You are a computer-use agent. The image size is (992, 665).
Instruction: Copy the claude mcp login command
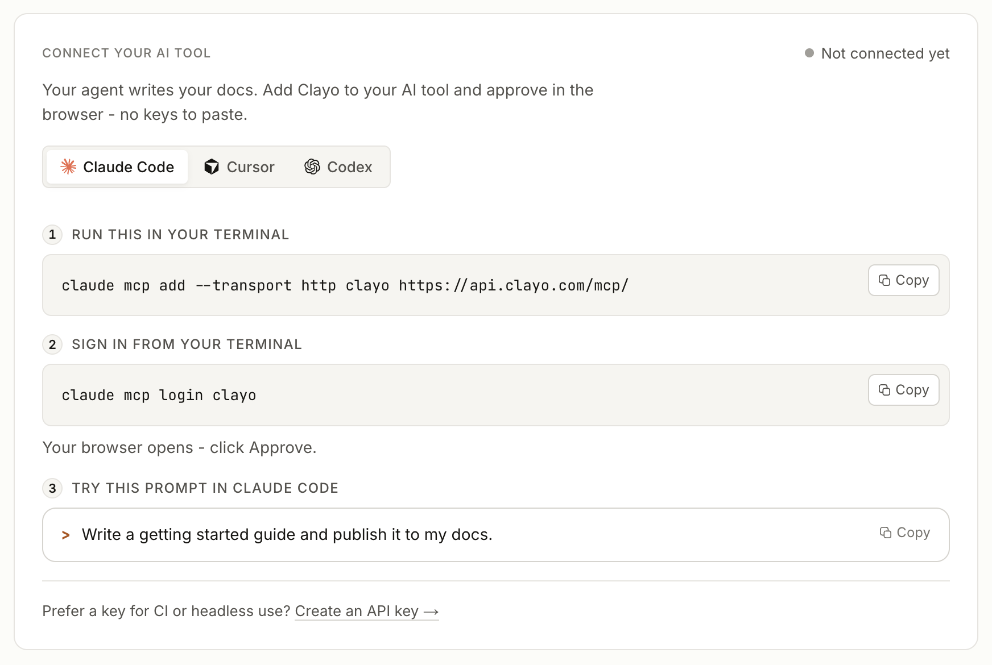click(903, 390)
